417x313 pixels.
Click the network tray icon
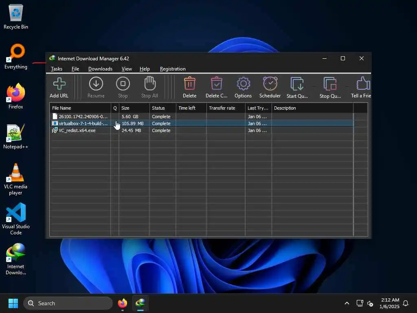click(x=360, y=303)
